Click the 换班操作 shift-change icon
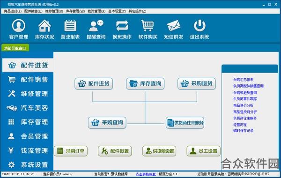The width and height of the screenshot is (281, 178). [122, 29]
